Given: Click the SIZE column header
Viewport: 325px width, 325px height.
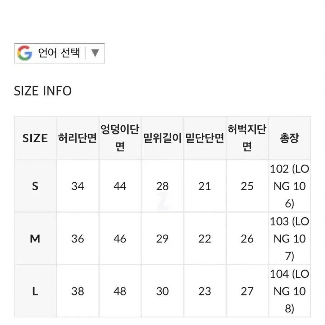Looking at the screenshot, I should click(35, 138).
